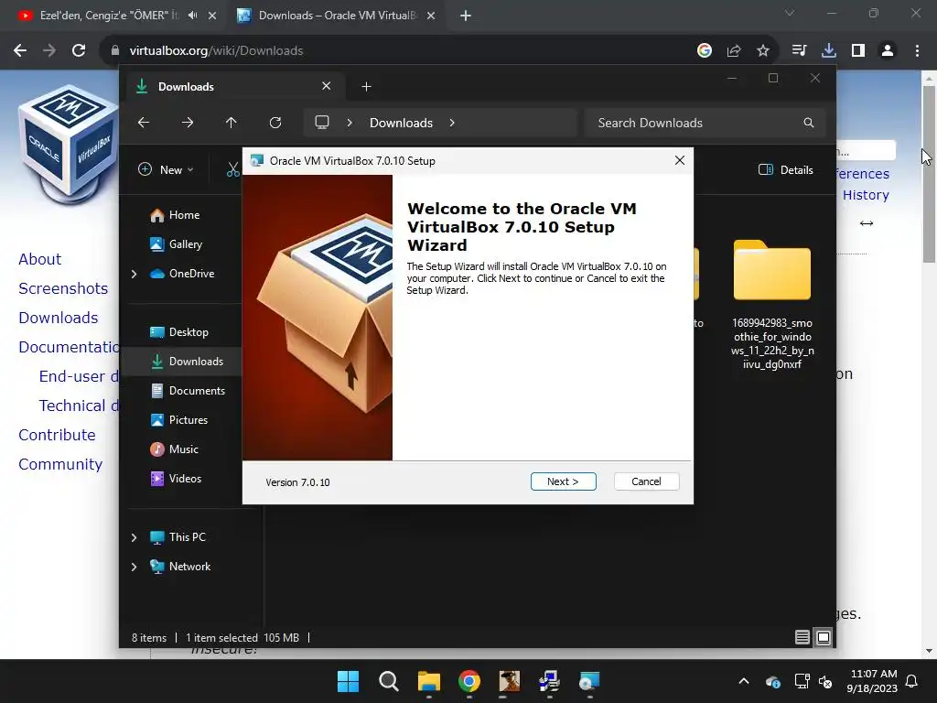
Task: Switch to the YouTube Ezel'den browser tab
Action: click(x=108, y=16)
